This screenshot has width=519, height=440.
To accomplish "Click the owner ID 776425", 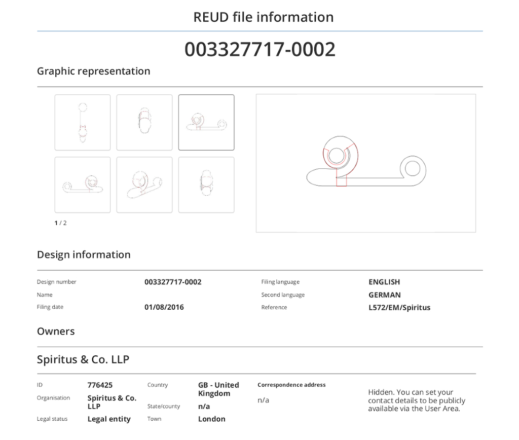I will click(x=100, y=385).
